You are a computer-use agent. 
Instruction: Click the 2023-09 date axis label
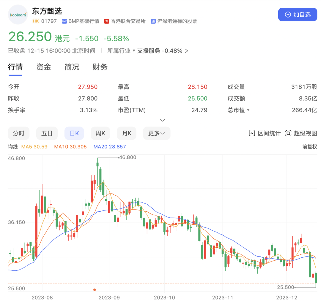109,297
